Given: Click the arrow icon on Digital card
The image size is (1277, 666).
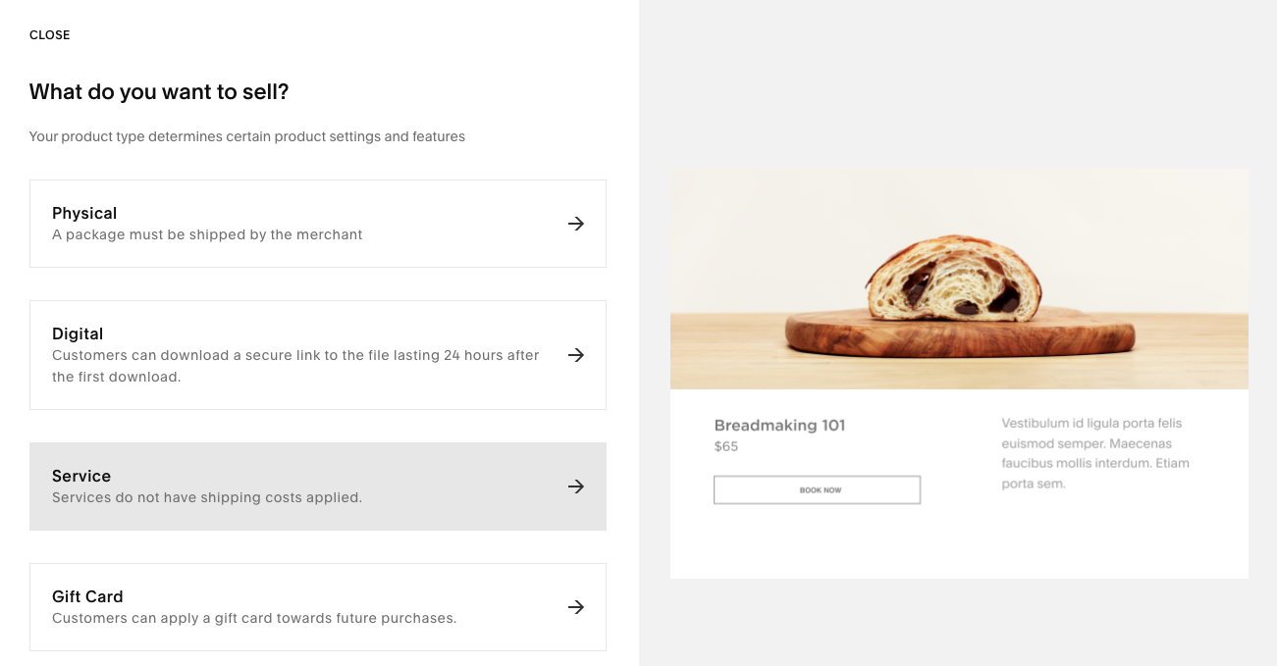Looking at the screenshot, I should [576, 355].
